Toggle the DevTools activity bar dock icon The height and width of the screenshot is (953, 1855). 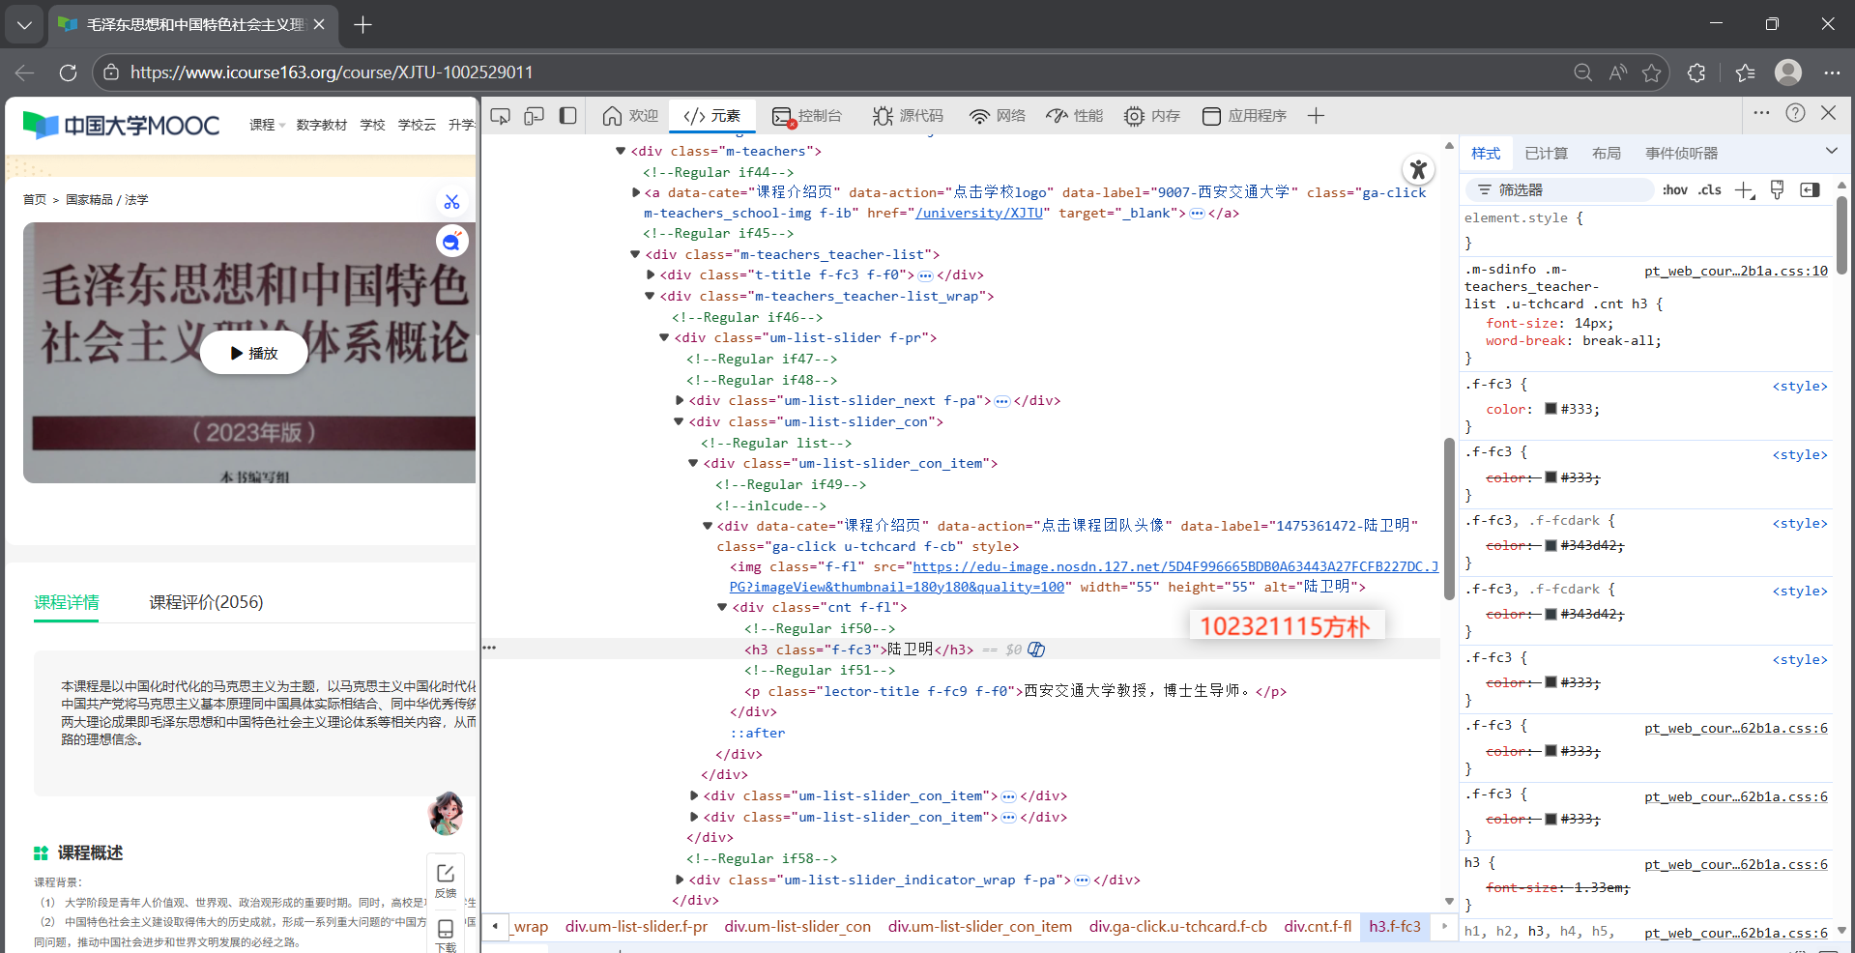point(568,116)
